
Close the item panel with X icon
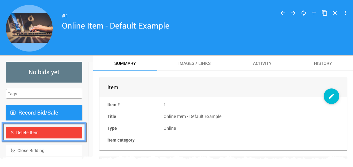tap(335, 13)
